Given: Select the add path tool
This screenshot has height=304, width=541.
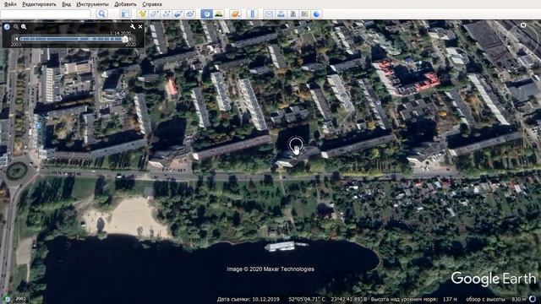Looking at the screenshot, I should click(x=166, y=14).
